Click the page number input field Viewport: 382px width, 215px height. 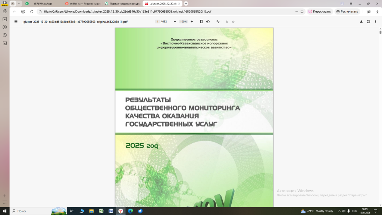(158, 22)
